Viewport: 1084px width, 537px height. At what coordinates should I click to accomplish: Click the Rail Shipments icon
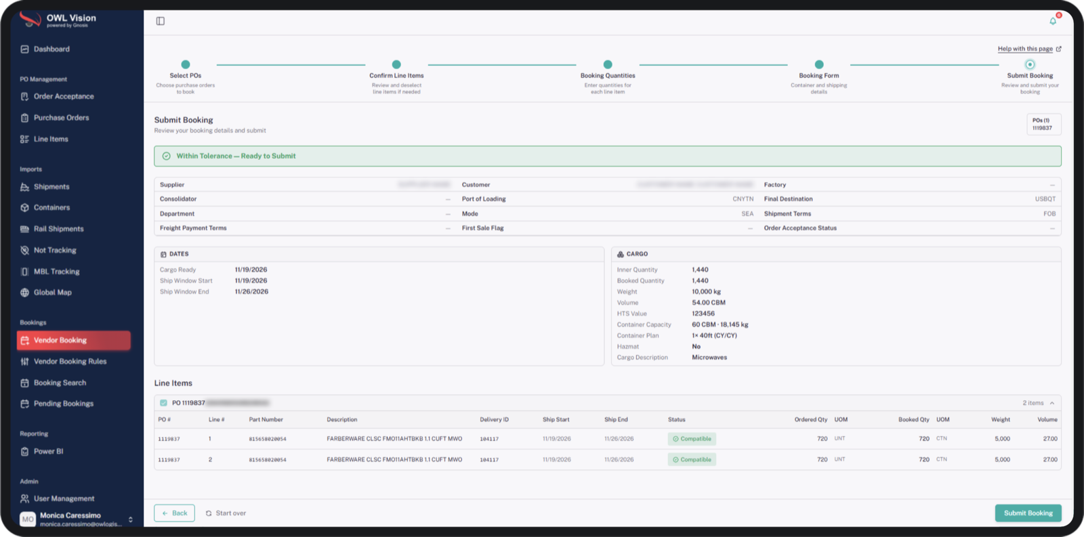click(x=24, y=229)
